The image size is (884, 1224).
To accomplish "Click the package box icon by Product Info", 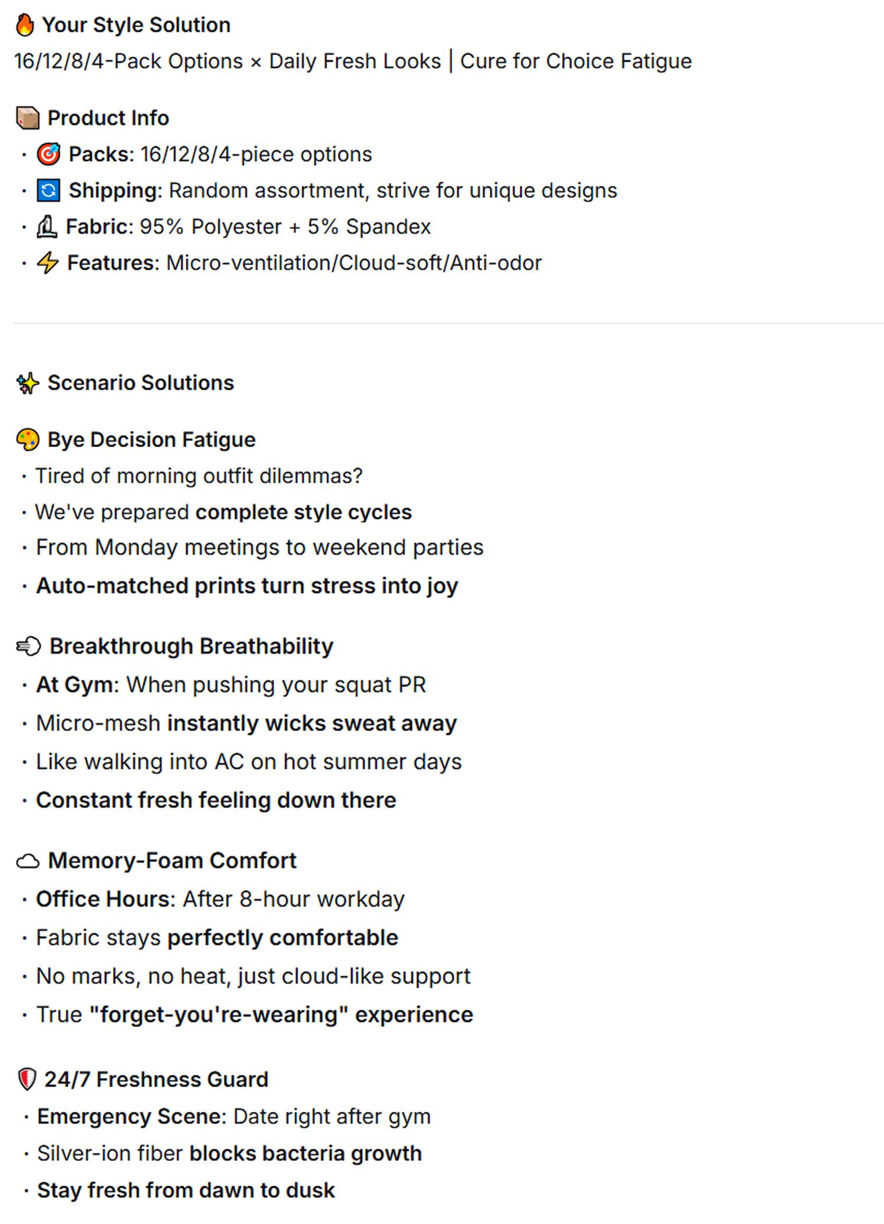I will (x=28, y=118).
